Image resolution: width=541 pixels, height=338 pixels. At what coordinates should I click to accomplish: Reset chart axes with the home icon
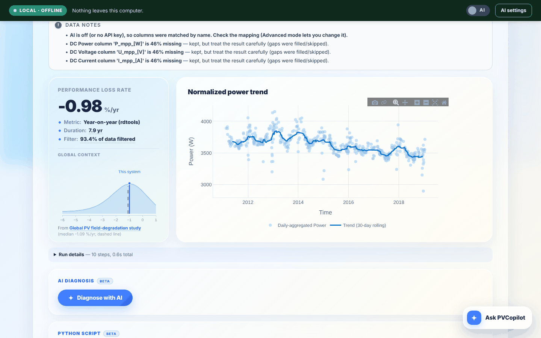pos(444,103)
